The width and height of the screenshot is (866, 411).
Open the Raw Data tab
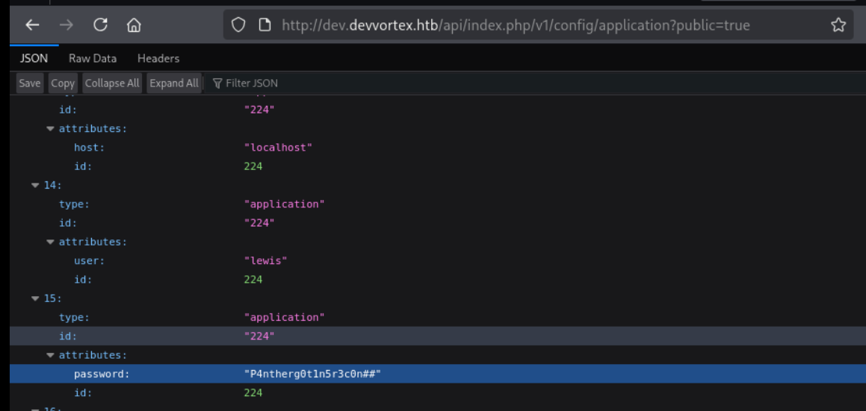point(92,58)
